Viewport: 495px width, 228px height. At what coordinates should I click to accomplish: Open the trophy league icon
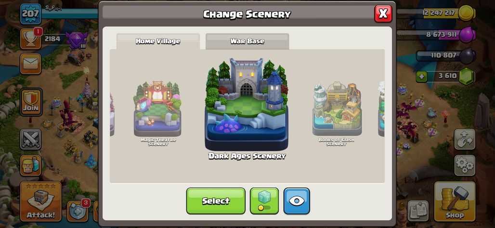click(31, 39)
